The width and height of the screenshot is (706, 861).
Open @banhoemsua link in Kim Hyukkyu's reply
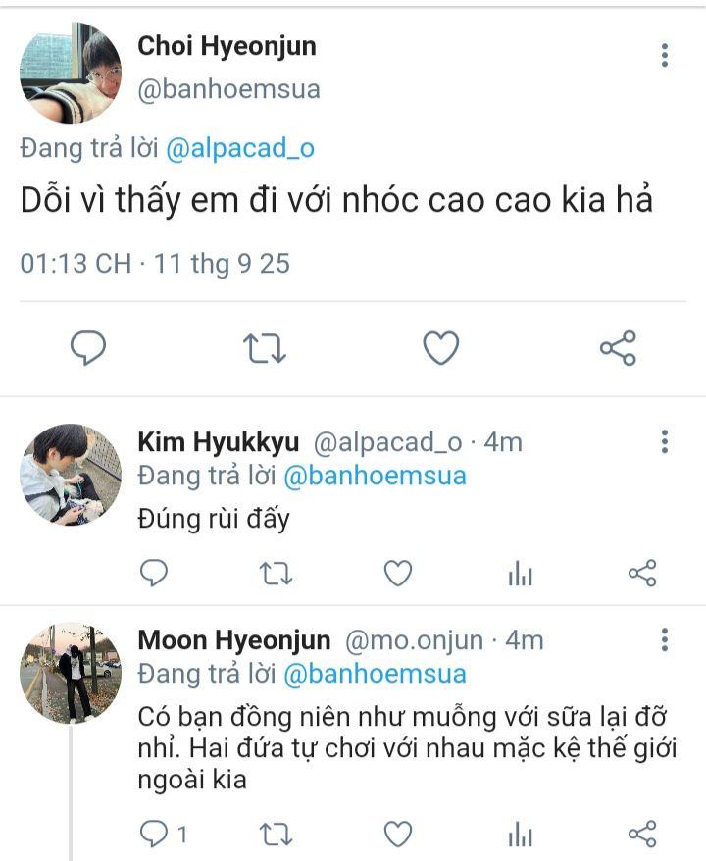[x=375, y=477]
